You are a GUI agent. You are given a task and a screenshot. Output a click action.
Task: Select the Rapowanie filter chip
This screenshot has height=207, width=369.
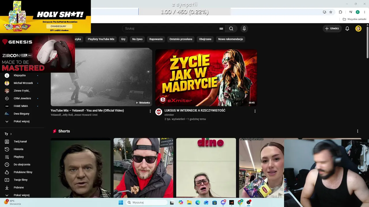pos(156,39)
